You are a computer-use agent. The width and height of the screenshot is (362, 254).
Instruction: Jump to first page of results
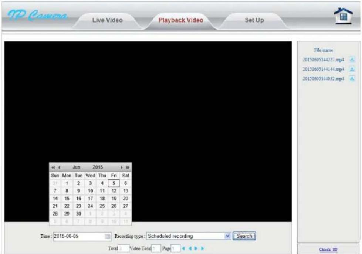click(183, 248)
